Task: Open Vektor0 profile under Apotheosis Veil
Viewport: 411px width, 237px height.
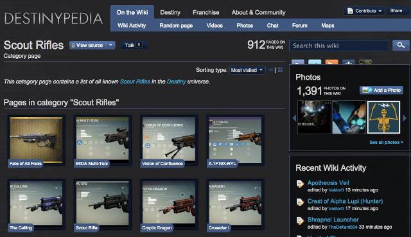Action: (336, 190)
